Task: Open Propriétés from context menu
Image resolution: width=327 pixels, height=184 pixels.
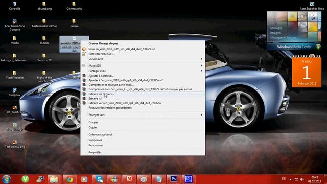Action: click(x=143, y=152)
